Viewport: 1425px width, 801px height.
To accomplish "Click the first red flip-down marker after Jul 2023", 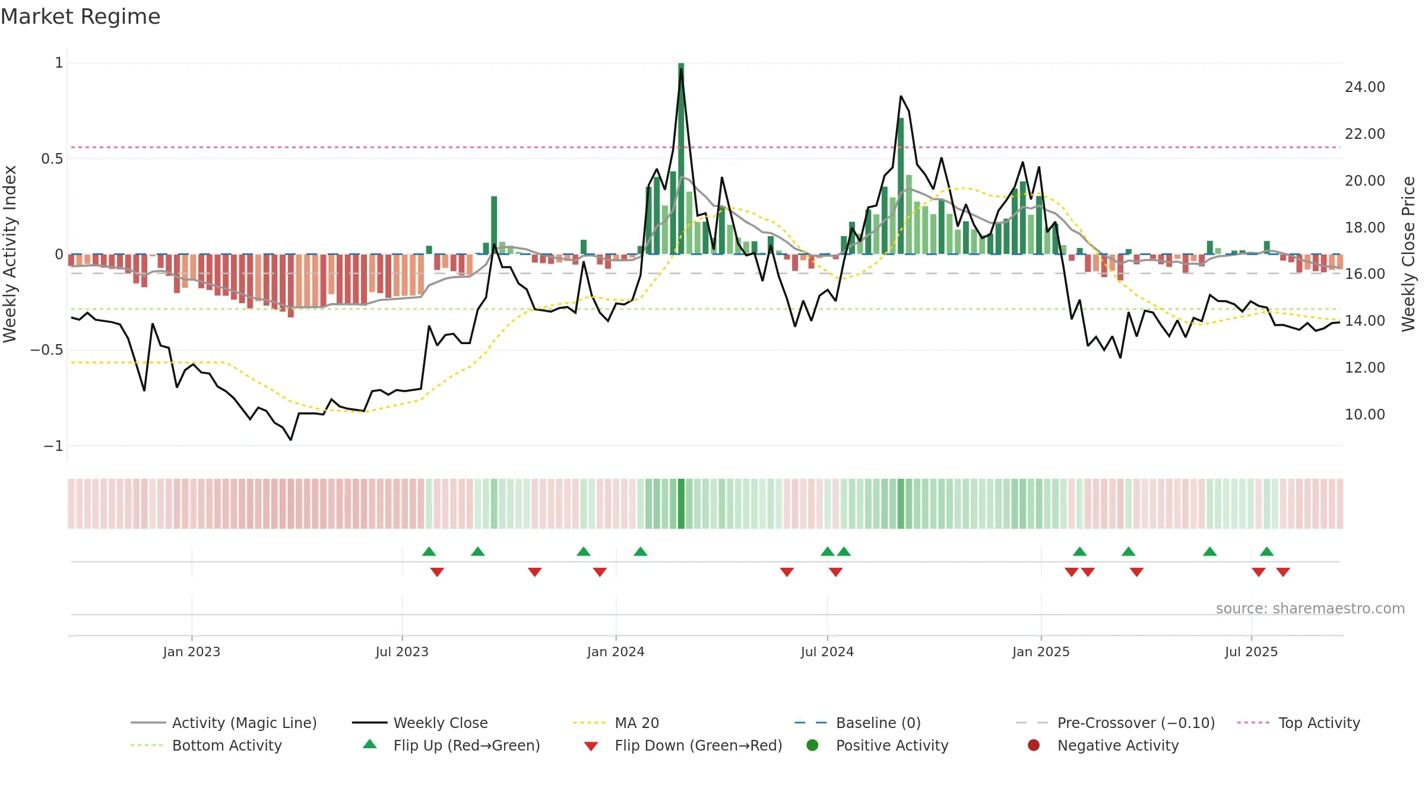I will click(437, 572).
